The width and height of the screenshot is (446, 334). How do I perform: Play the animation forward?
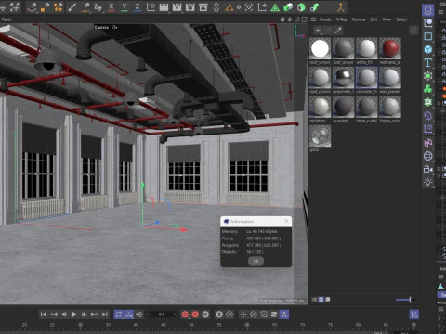[x=73, y=315]
